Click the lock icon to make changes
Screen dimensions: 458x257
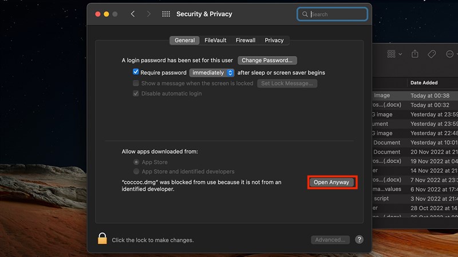(x=102, y=239)
